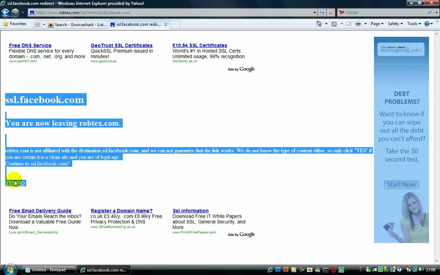
Task: Open Register a Domain Name link
Action: pyautogui.click(x=121, y=211)
